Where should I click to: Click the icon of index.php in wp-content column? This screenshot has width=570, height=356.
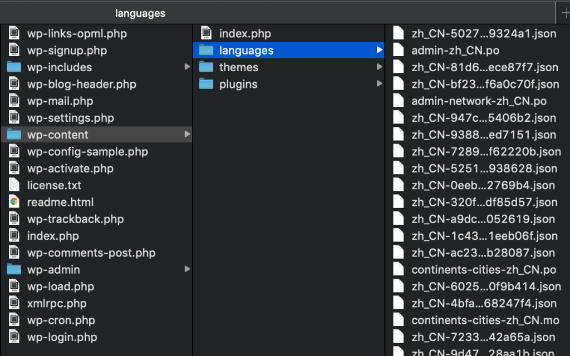point(206,33)
